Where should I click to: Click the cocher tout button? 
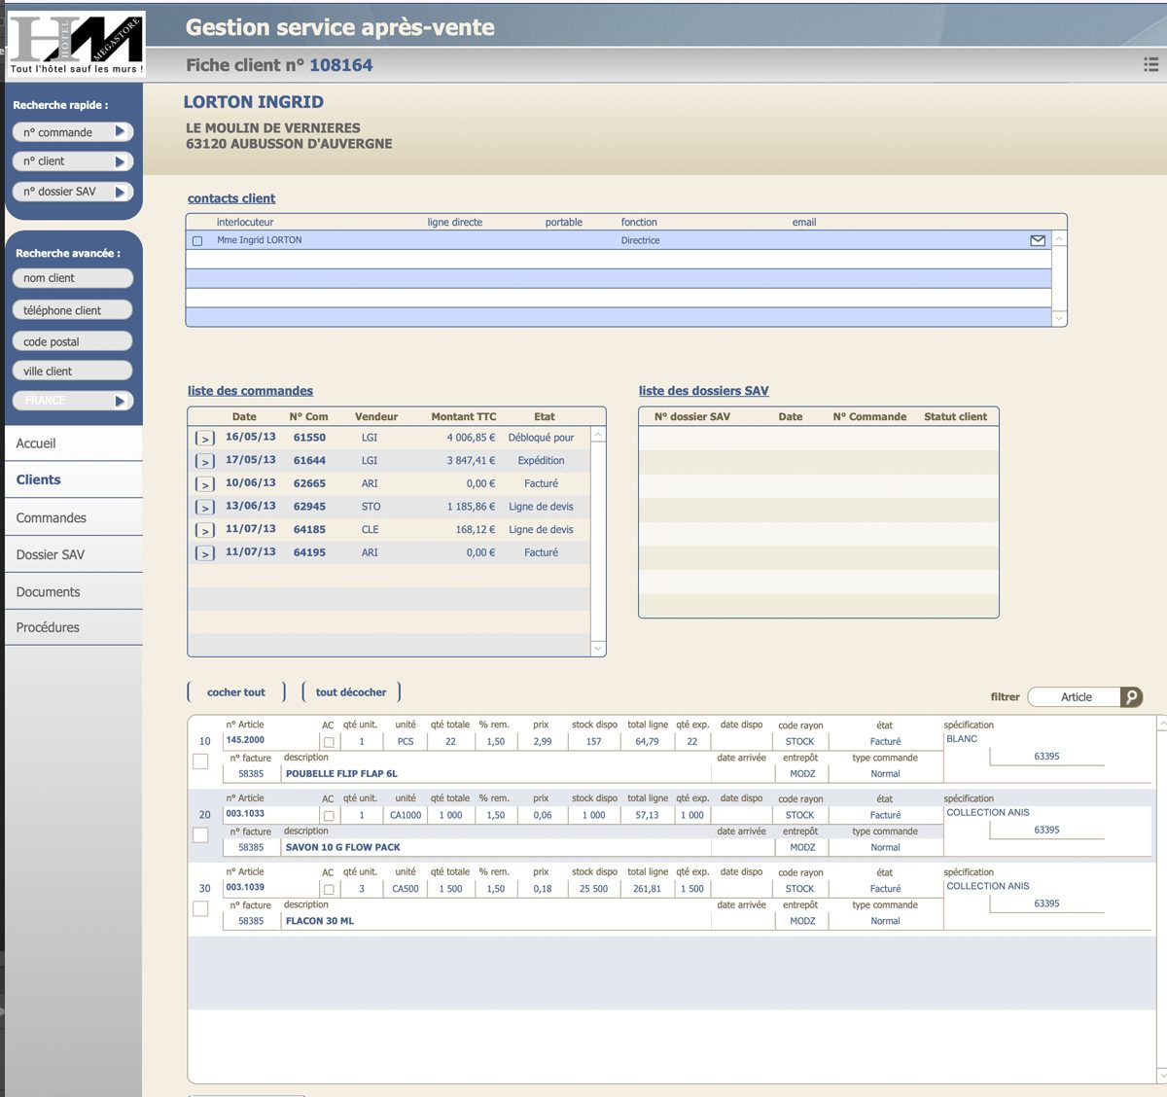tap(236, 692)
